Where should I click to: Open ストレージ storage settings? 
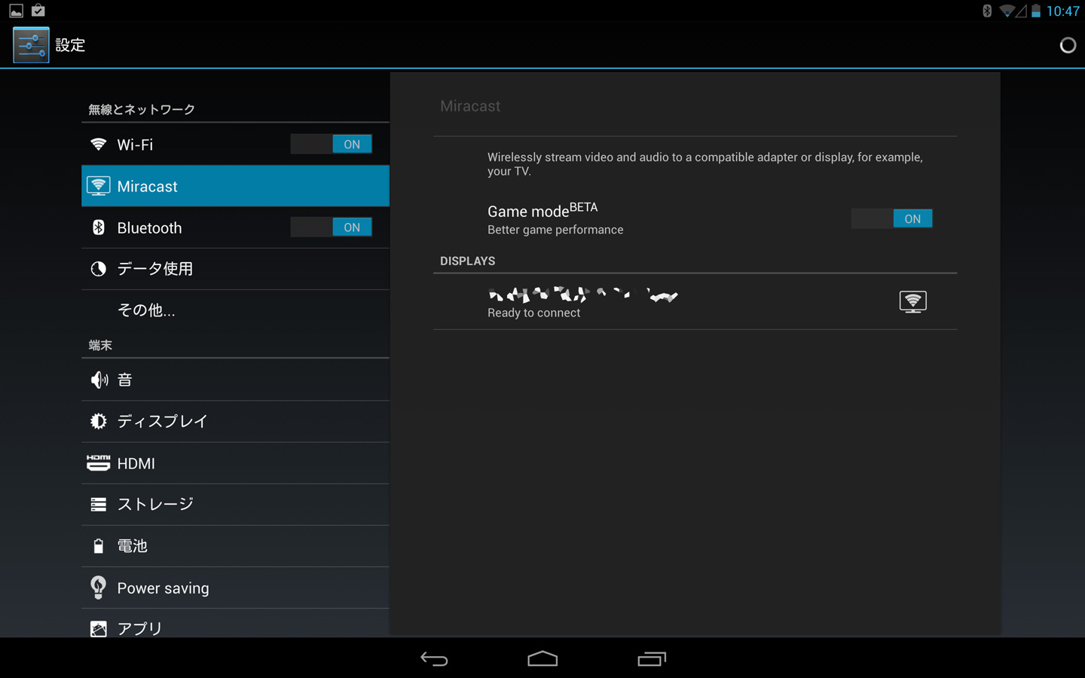(x=155, y=505)
